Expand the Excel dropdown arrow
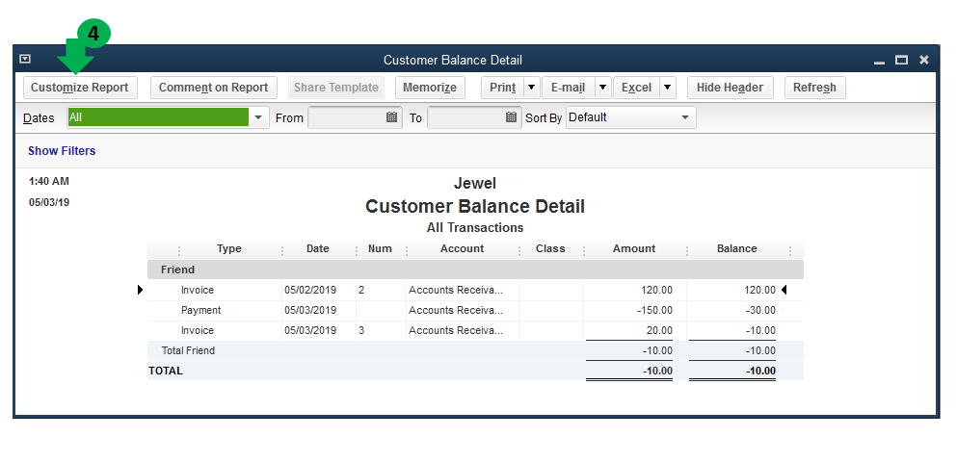This screenshot has height=462, width=957. pos(667,88)
